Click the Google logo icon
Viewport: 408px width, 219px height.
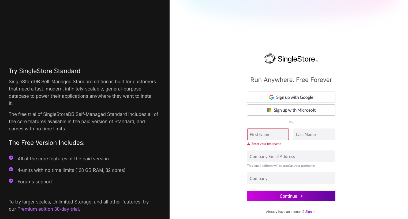coord(271,97)
